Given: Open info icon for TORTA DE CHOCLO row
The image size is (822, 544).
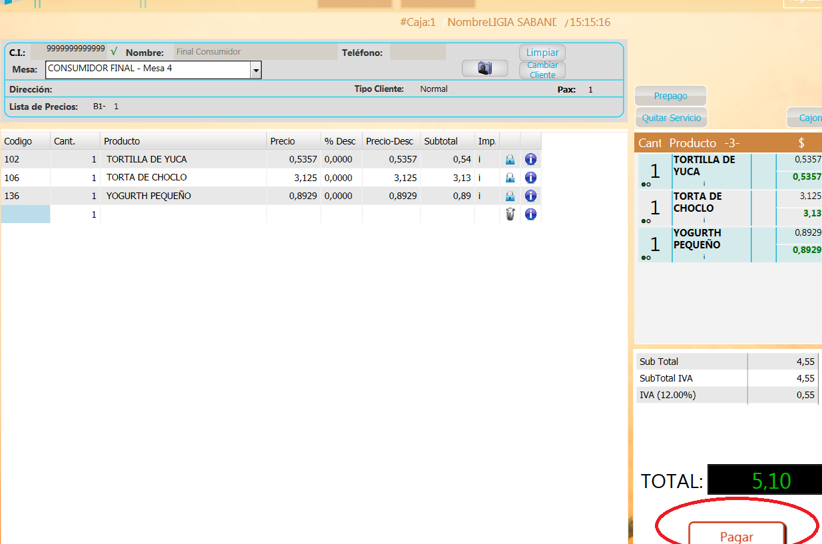Looking at the screenshot, I should [530, 177].
